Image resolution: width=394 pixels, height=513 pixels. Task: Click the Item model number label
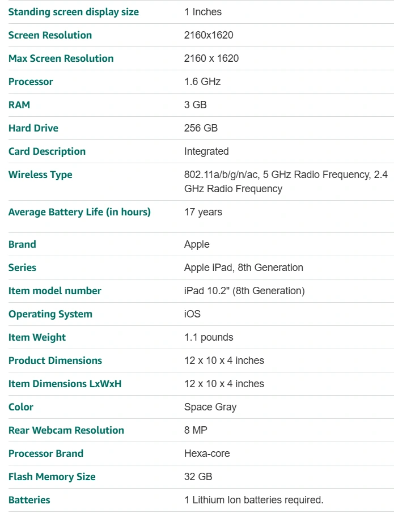pos(55,291)
